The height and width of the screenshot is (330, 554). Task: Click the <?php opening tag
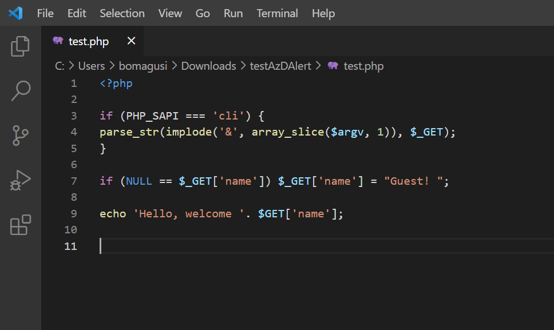click(x=116, y=84)
